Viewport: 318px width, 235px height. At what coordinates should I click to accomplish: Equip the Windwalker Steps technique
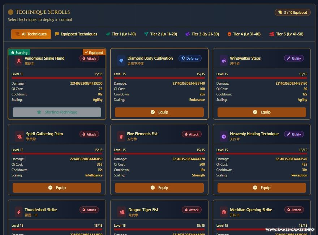coord(262,112)
